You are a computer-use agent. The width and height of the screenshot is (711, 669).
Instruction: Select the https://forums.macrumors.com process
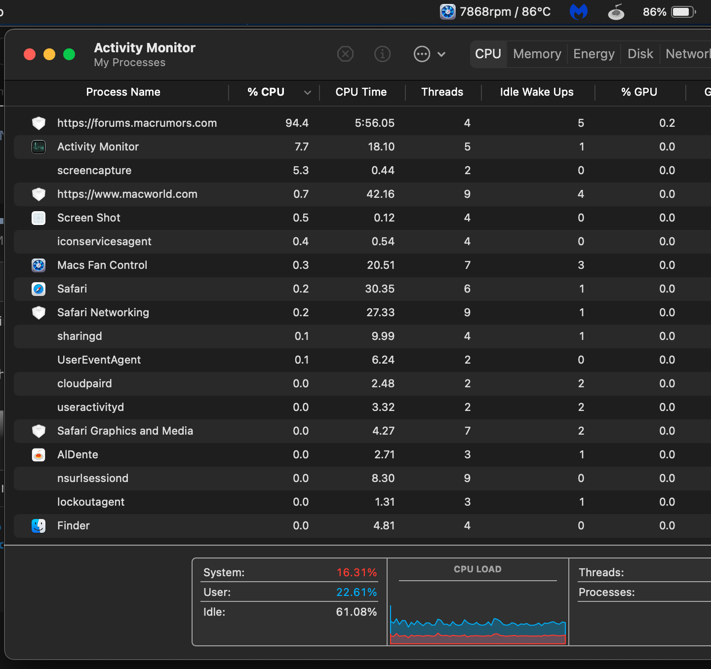tap(362, 123)
